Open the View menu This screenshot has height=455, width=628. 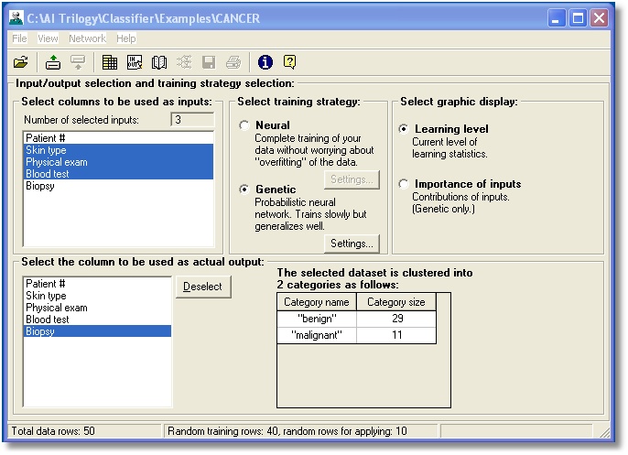pyautogui.click(x=48, y=38)
